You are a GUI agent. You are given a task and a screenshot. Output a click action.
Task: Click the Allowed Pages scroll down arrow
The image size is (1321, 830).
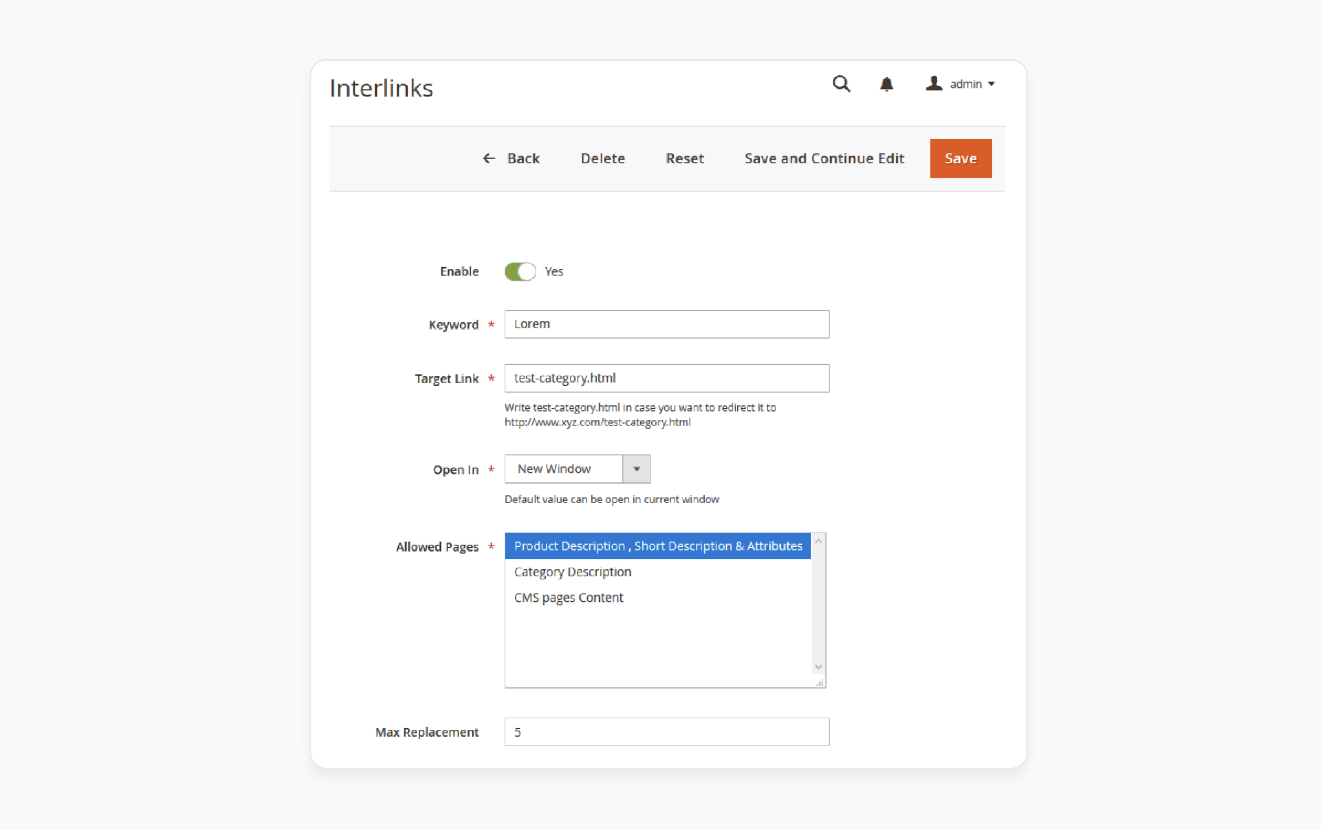[818, 667]
